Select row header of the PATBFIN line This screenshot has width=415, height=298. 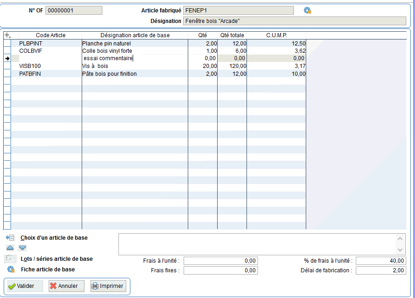[7, 74]
